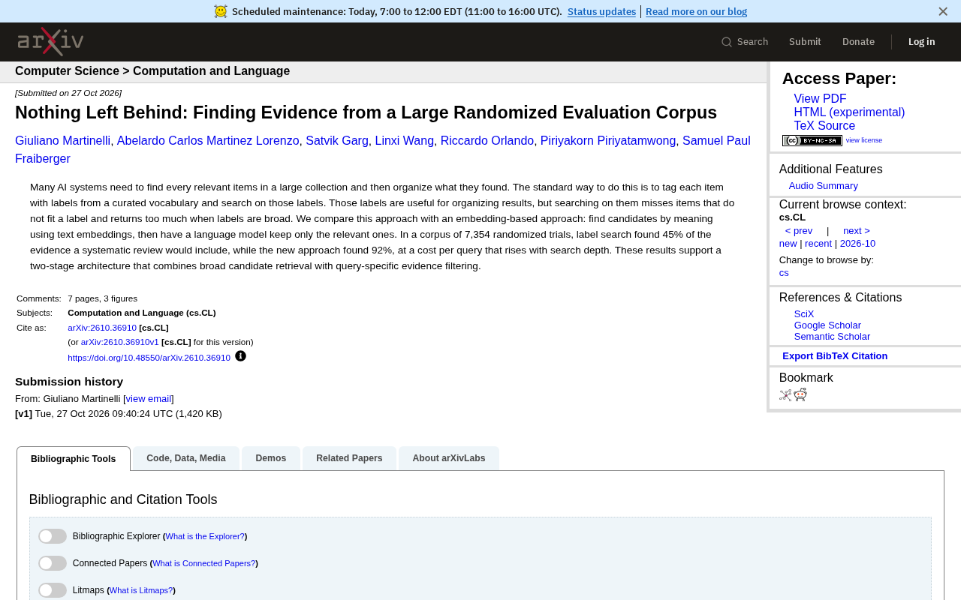Click Donate in the top bar

coord(858,42)
